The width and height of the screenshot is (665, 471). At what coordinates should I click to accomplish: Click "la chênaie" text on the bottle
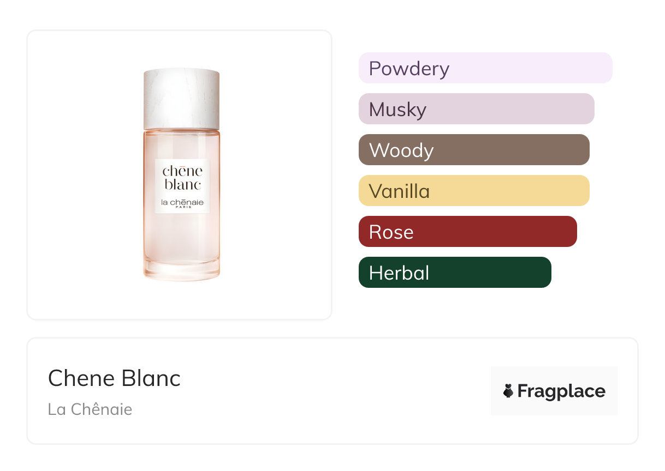pyautogui.click(x=182, y=202)
